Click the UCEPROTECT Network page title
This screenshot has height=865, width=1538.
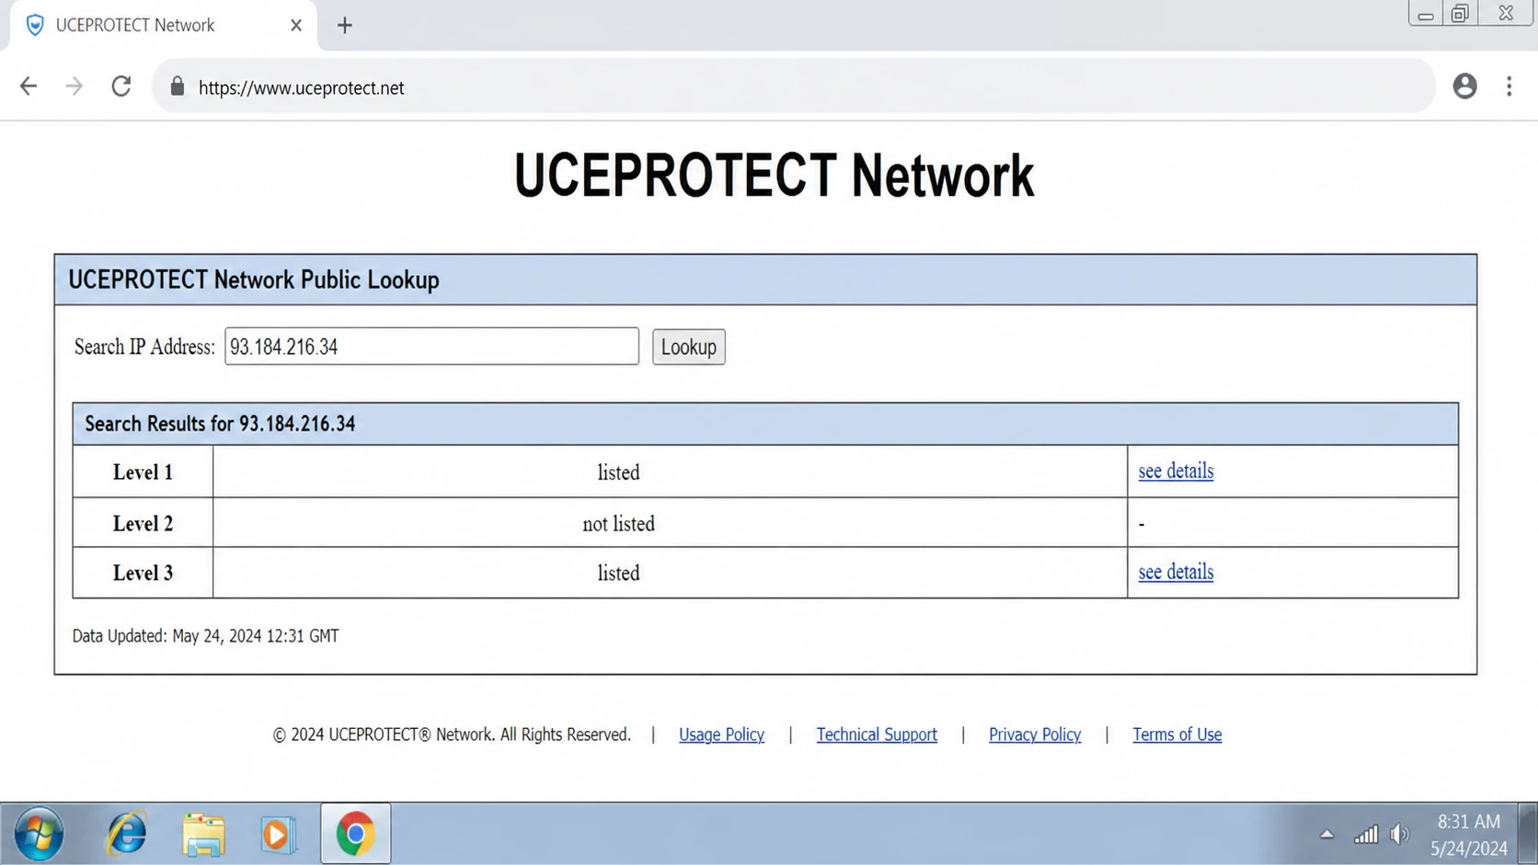coord(774,175)
